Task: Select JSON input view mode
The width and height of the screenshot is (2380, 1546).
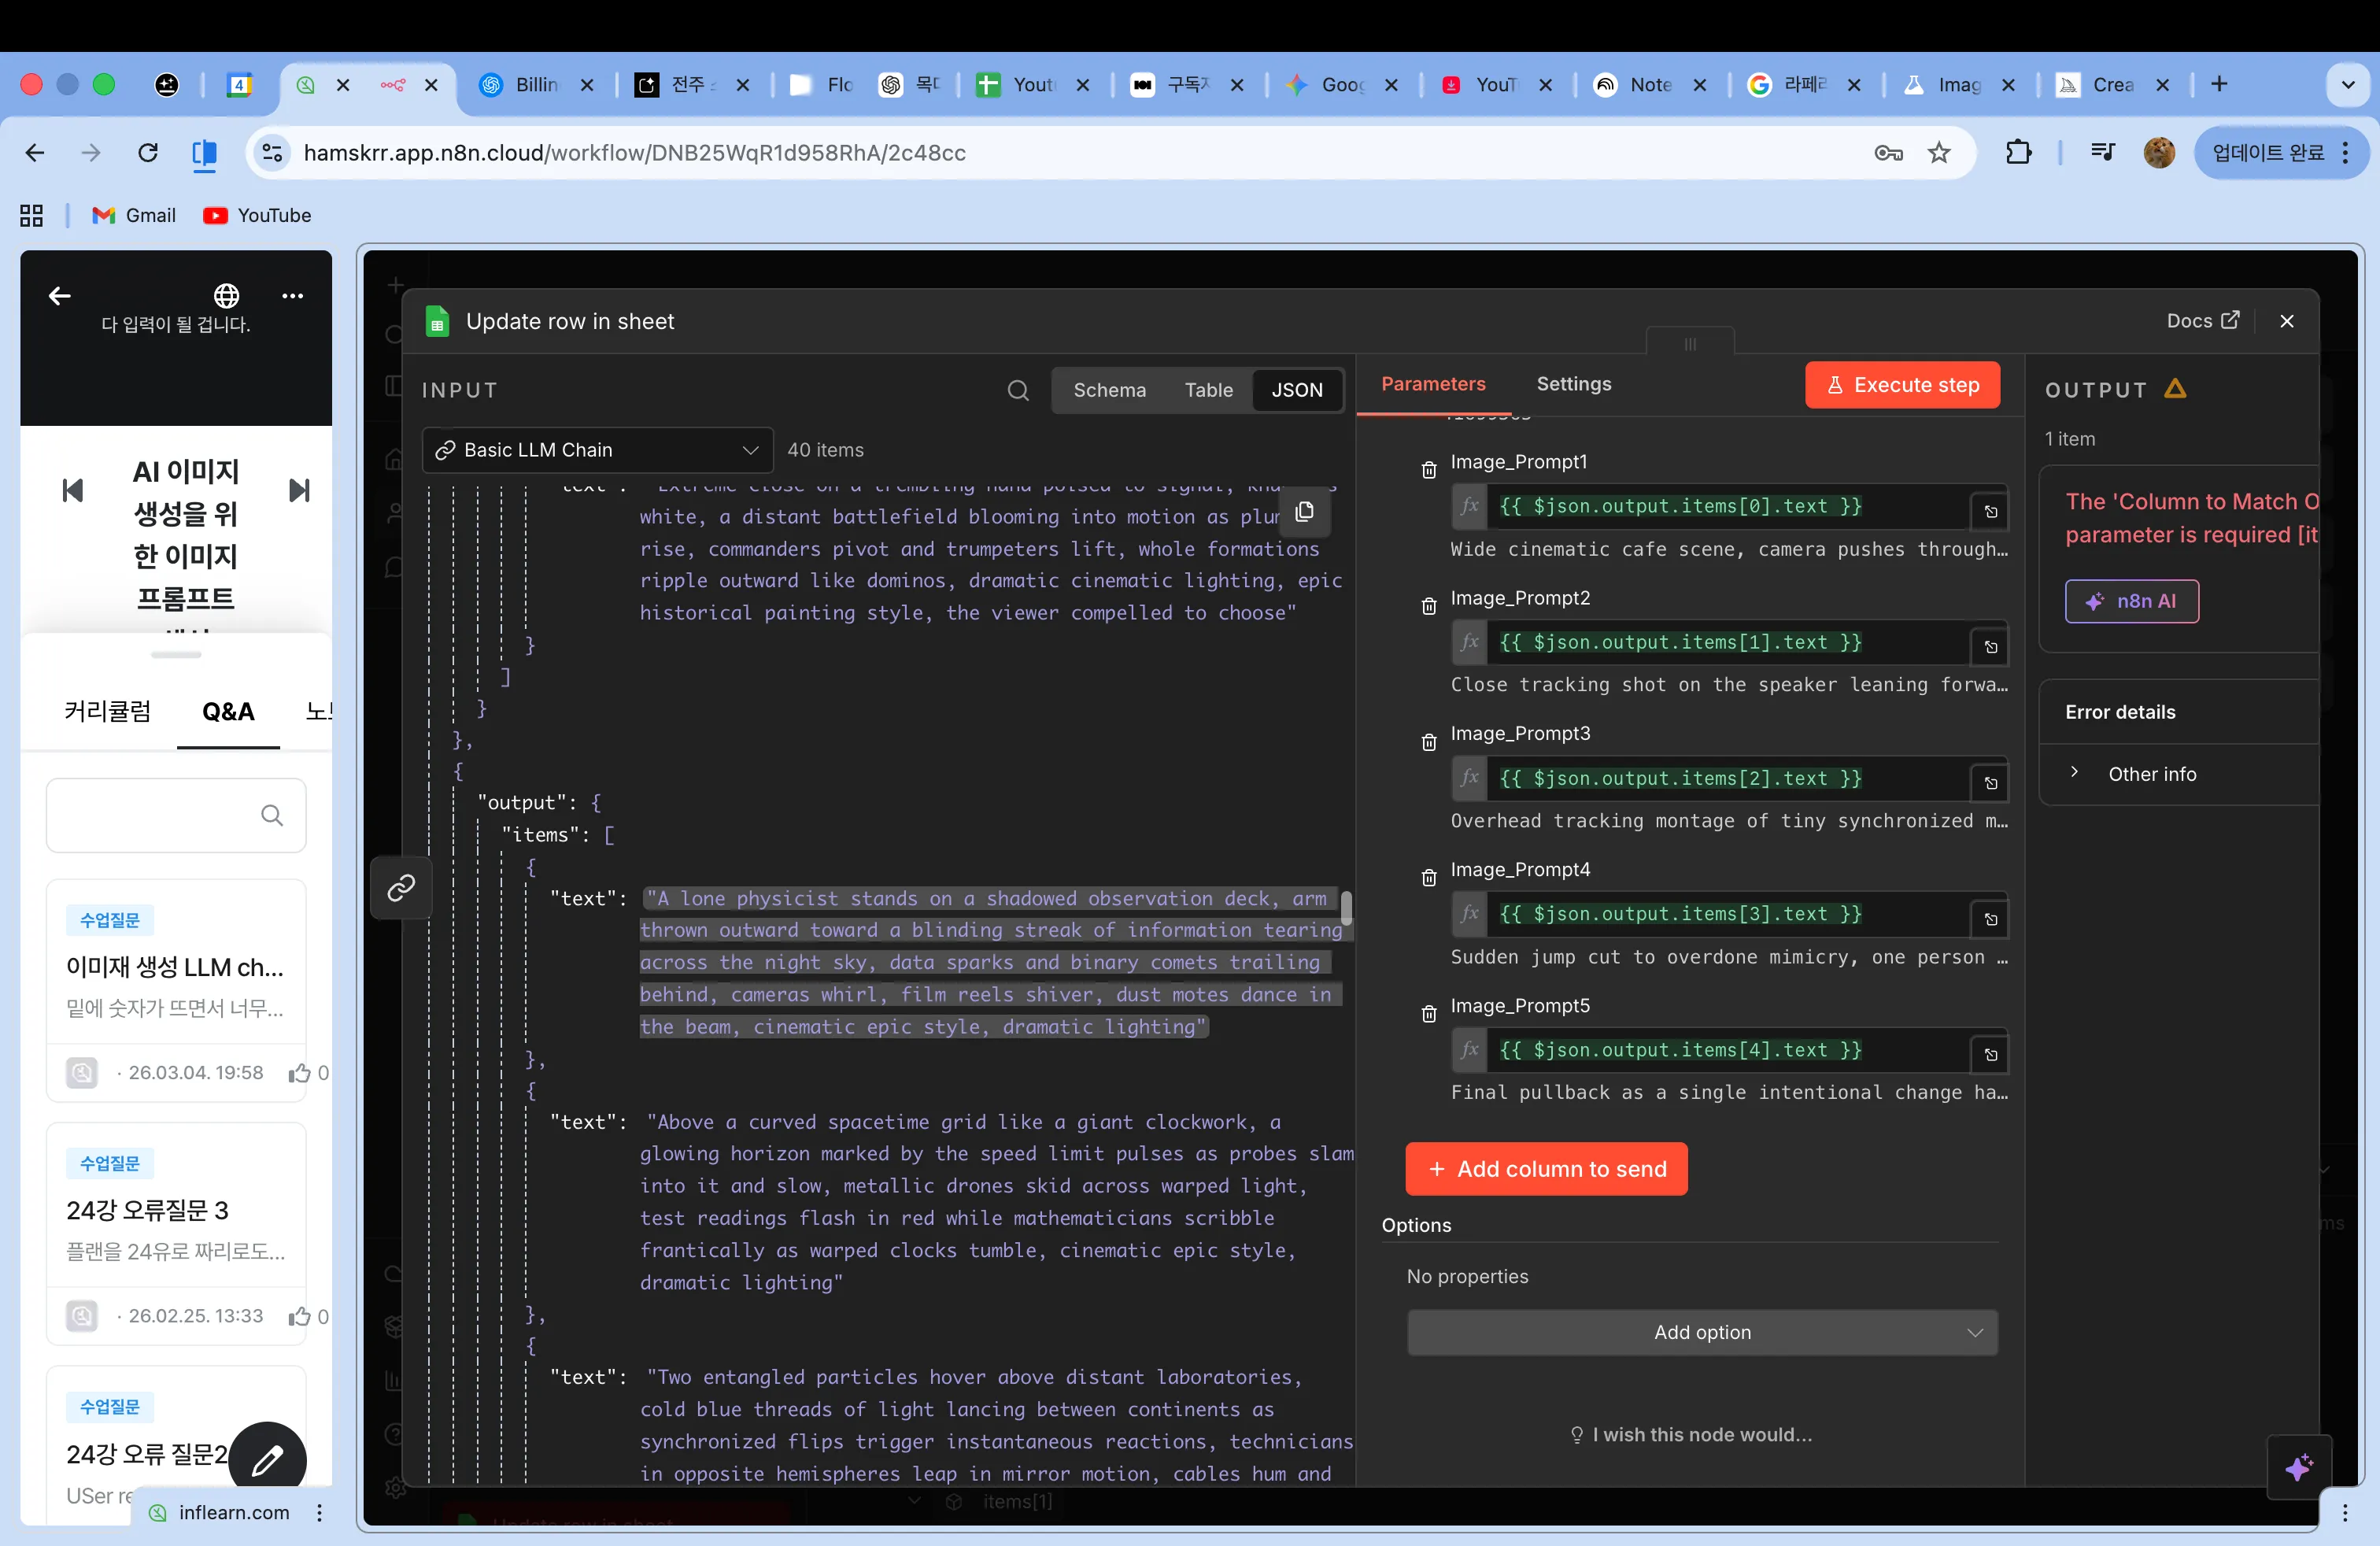Action: [1296, 390]
